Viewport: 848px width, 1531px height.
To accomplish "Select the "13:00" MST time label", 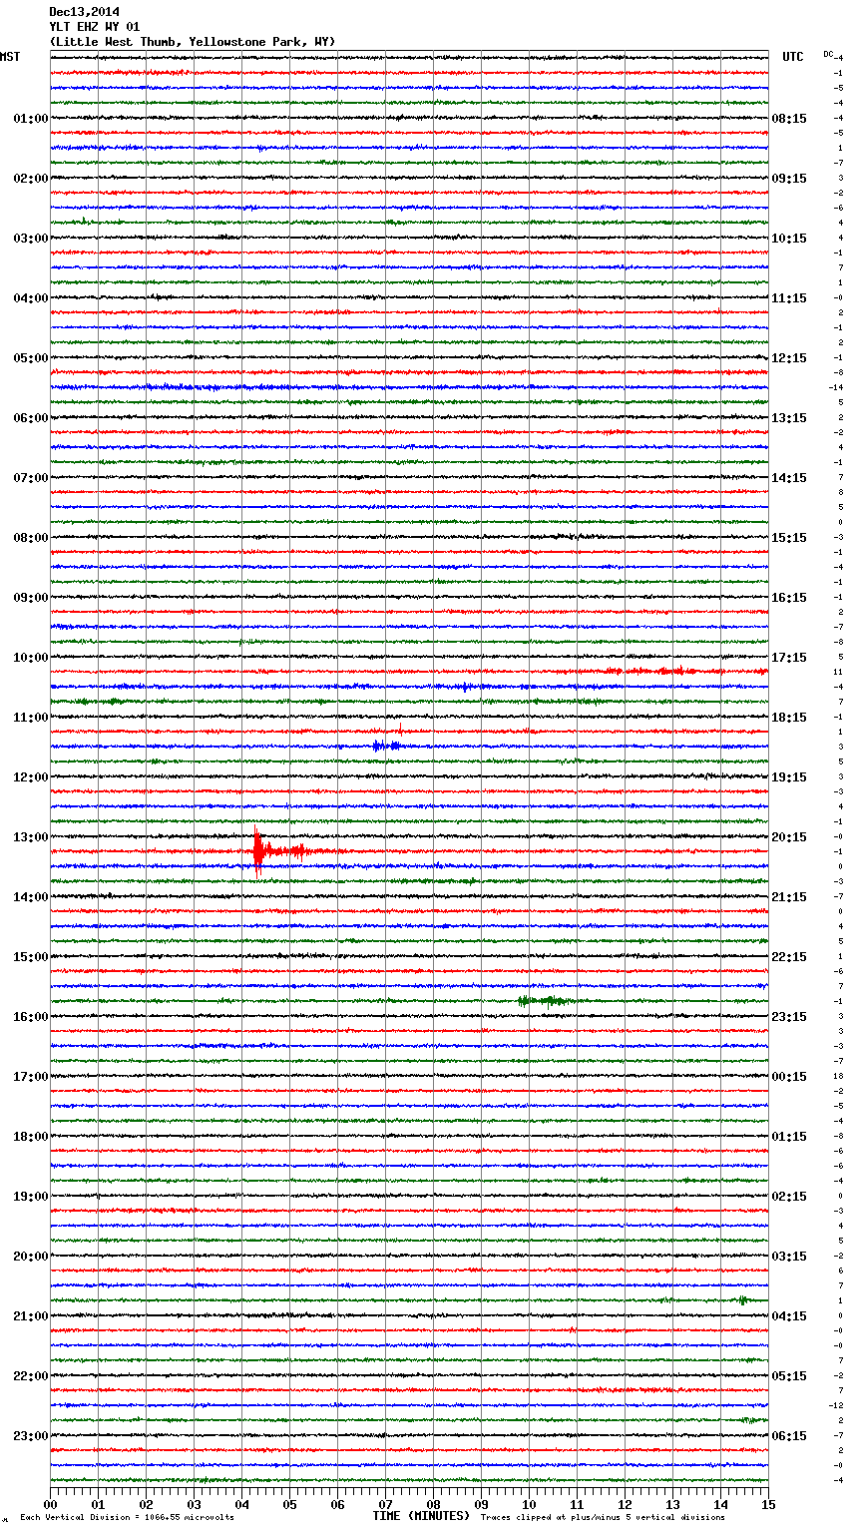I will (x=31, y=837).
